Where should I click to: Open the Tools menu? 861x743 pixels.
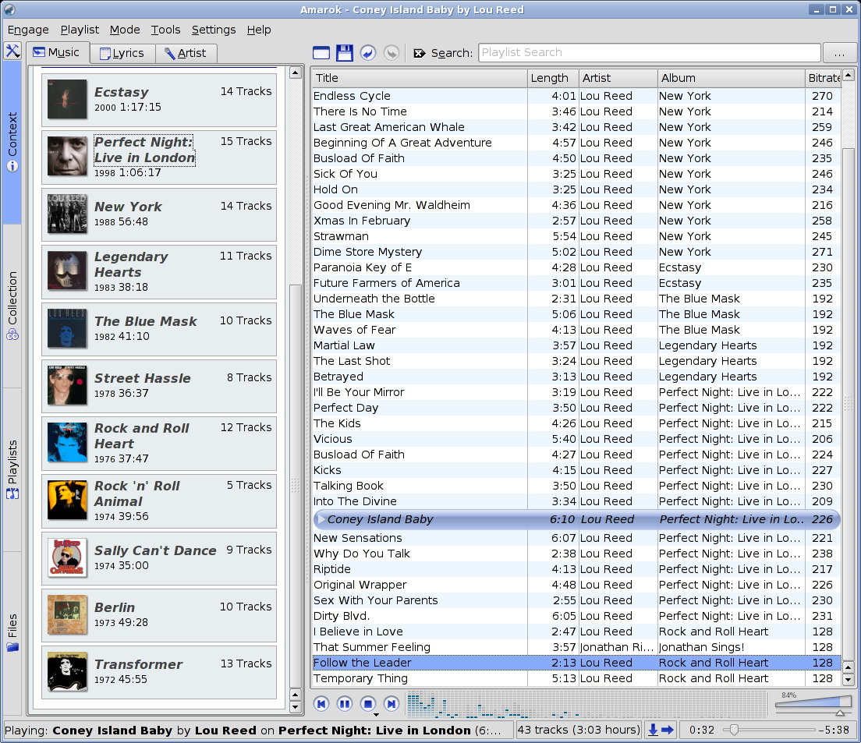pyautogui.click(x=166, y=30)
